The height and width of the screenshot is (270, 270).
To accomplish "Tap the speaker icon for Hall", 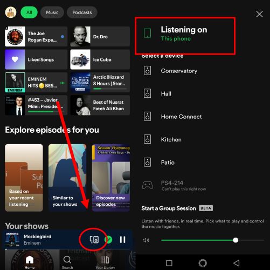I will (x=147, y=93).
